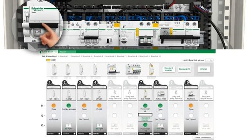Viewport: 250px width, 140px height.
Task: Click the Standard counter palette button
Action: pyautogui.click(x=168, y=69)
